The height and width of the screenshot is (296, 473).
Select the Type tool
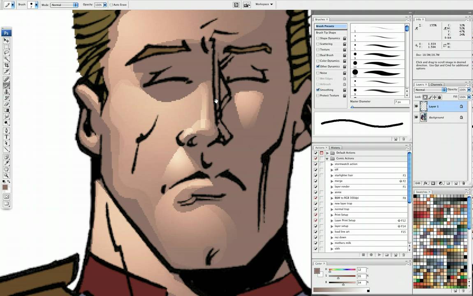[6, 137]
